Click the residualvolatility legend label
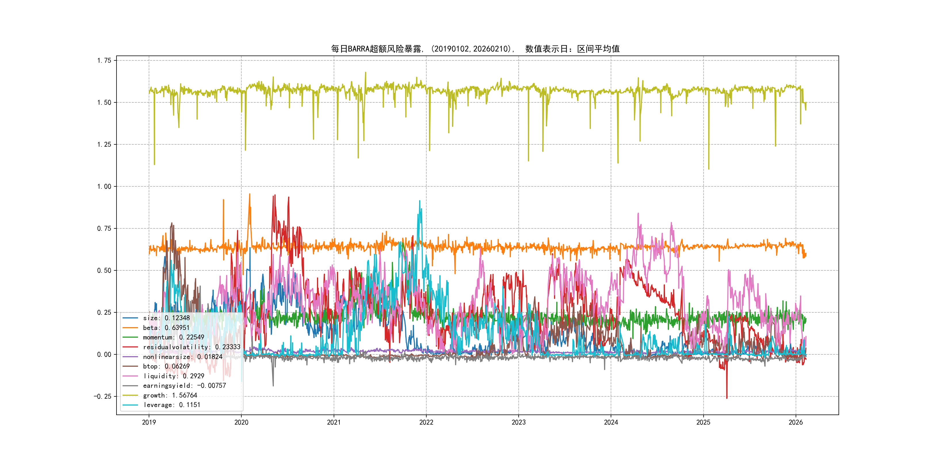 [191, 347]
